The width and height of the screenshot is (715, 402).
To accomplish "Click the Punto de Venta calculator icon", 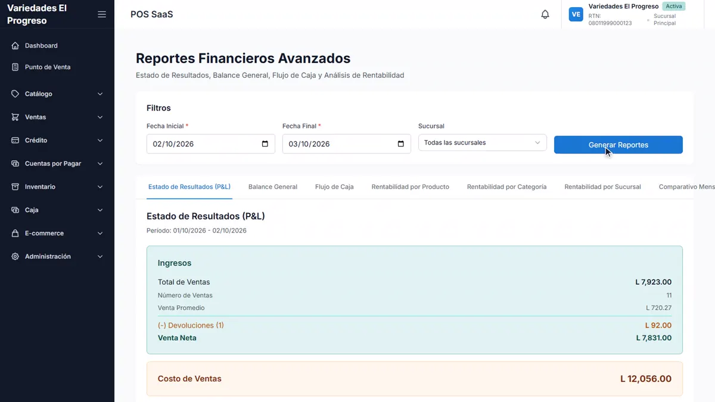I will tap(15, 67).
